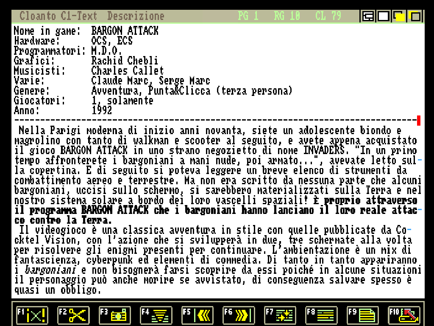Click the PG 1 page indicator
The height and width of the screenshot is (326, 434).
(x=248, y=17)
